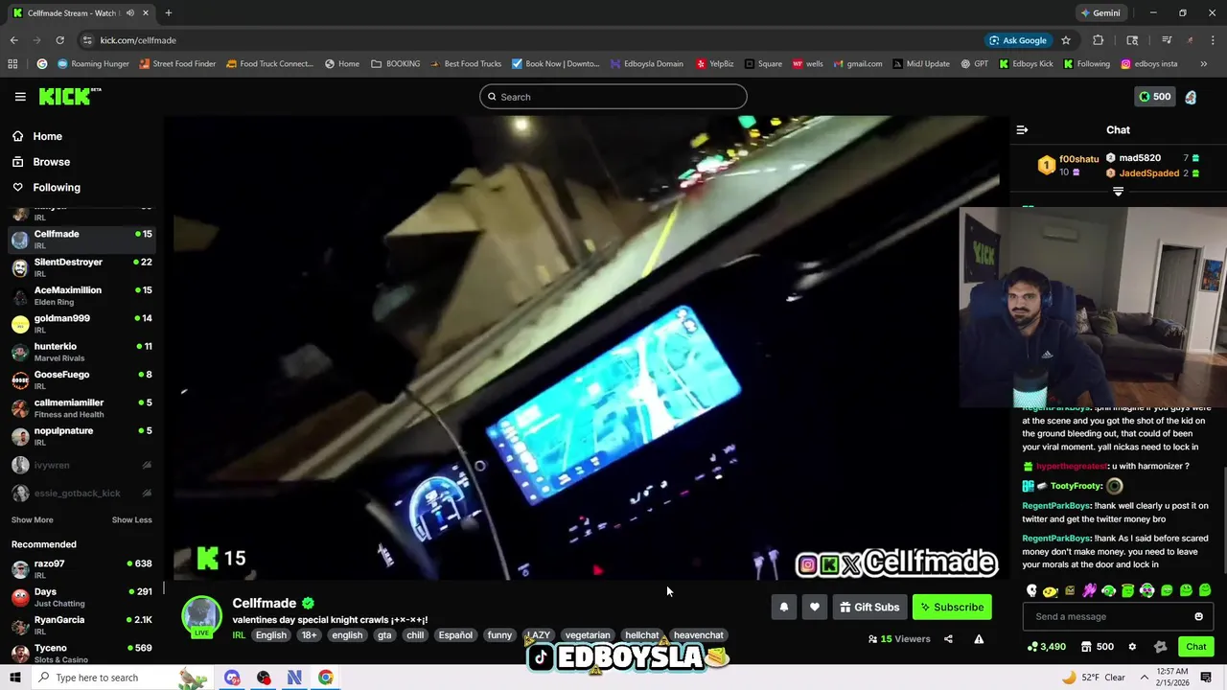Toggle notification bell for Cellfmade
Screen dimensions: 1227x690
point(784,607)
